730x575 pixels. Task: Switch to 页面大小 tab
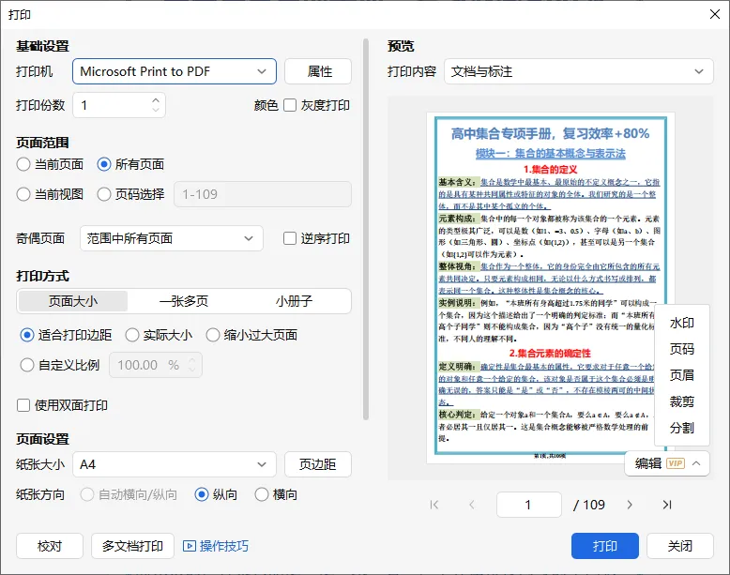(x=73, y=301)
